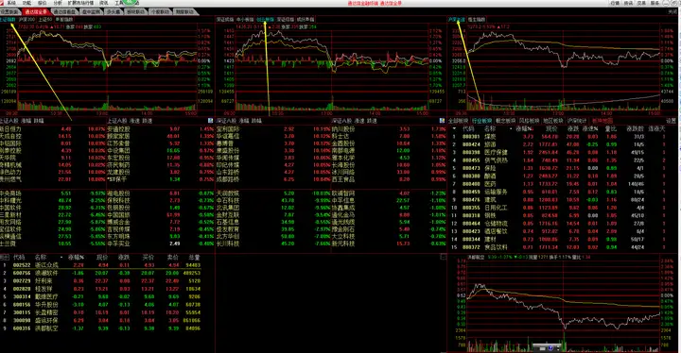
Task: Select the 上证50 chart tab
Action: click(x=45, y=20)
